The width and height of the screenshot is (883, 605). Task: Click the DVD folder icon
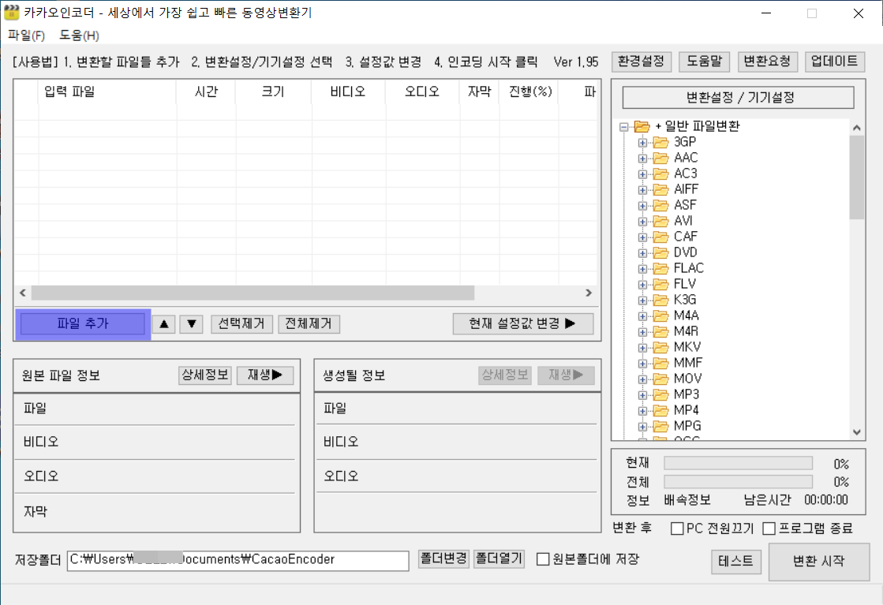click(x=660, y=252)
